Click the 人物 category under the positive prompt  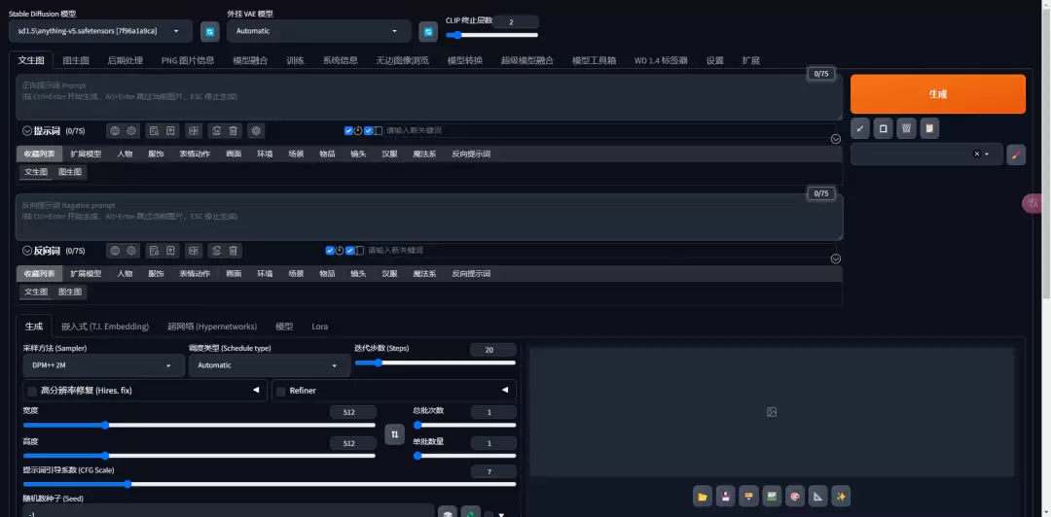coord(125,154)
